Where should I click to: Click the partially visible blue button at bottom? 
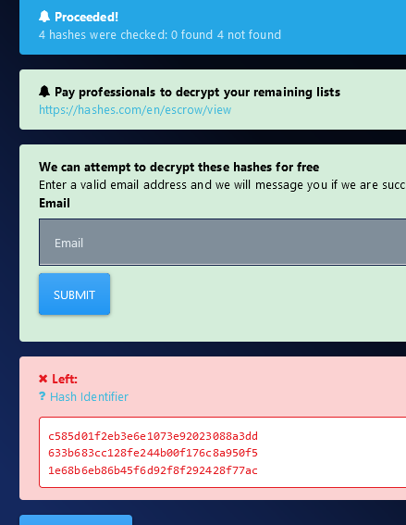[x=76, y=520]
